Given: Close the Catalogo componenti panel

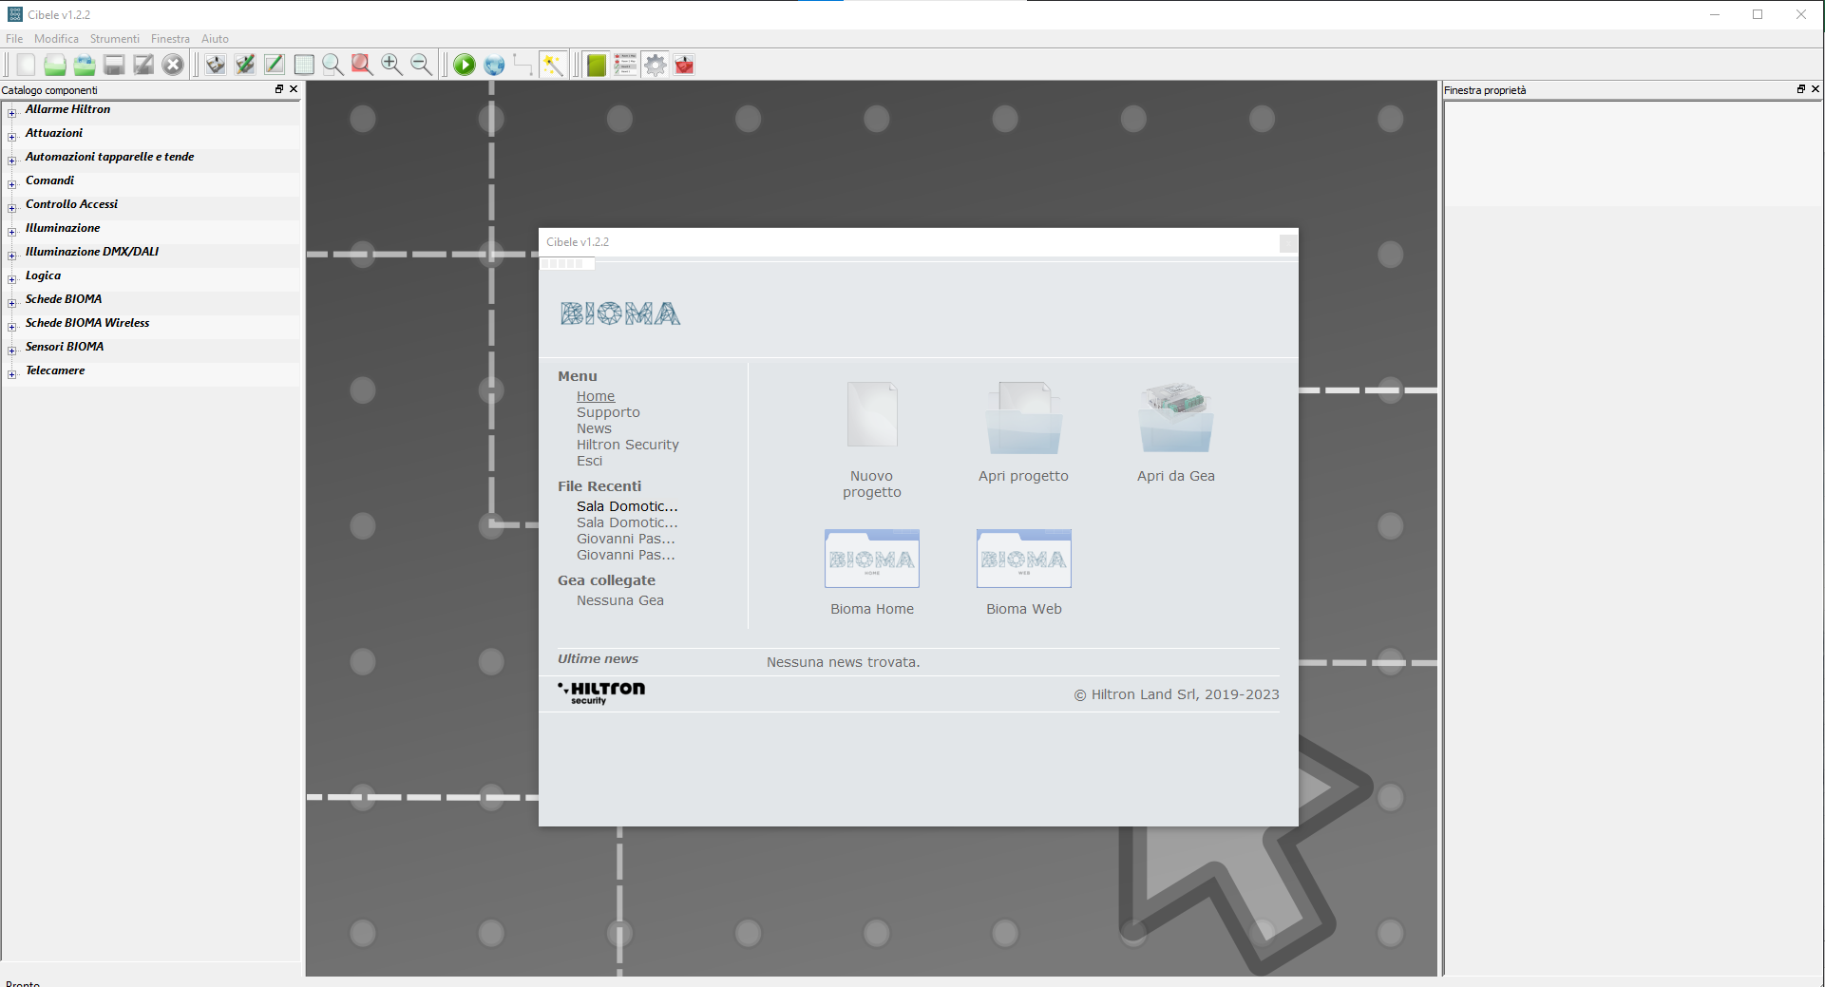Looking at the screenshot, I should 294,89.
